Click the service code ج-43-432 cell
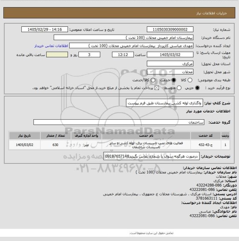 coord(206,145)
